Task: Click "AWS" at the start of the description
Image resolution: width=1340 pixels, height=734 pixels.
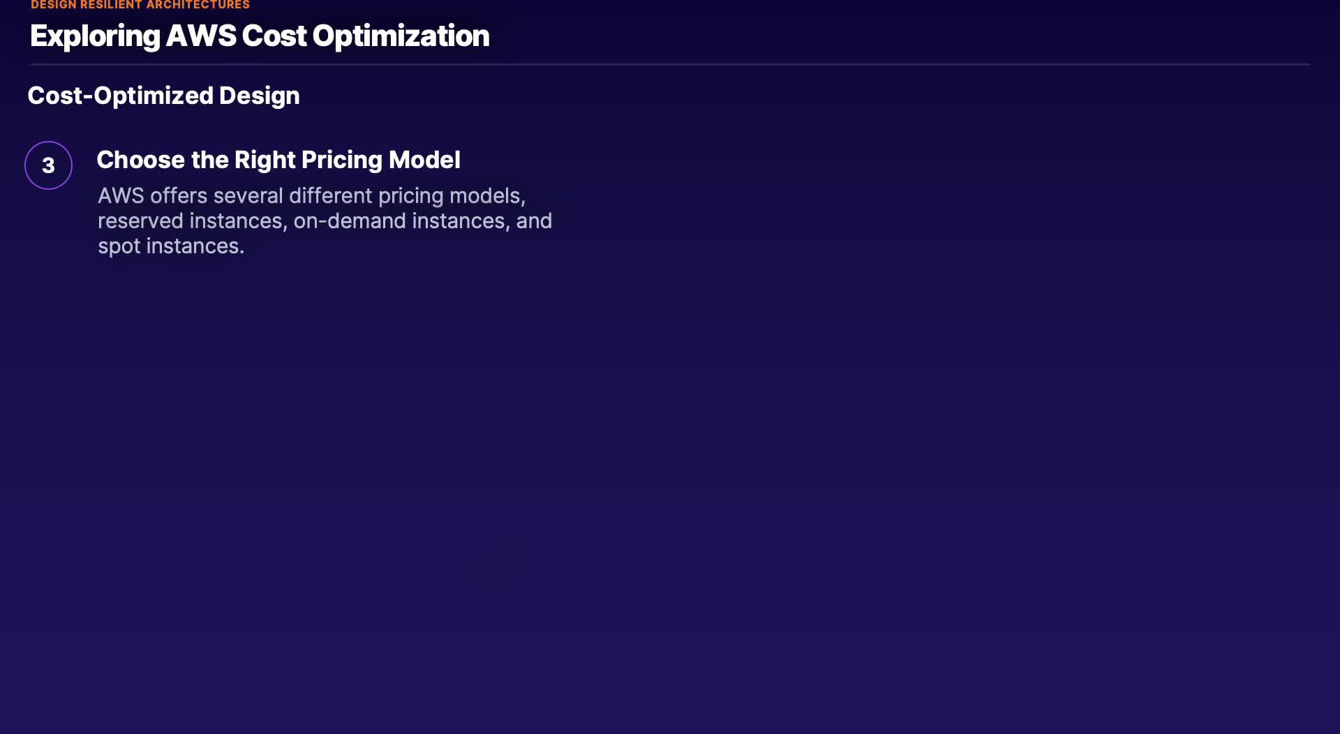Action: 121,196
